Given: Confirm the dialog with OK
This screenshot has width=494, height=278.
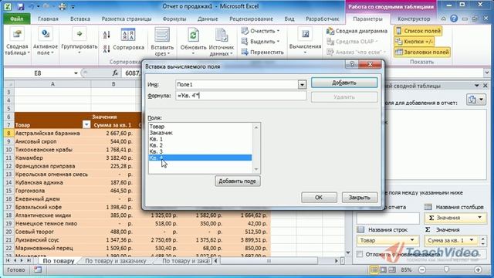Looking at the screenshot, I should pos(319,198).
